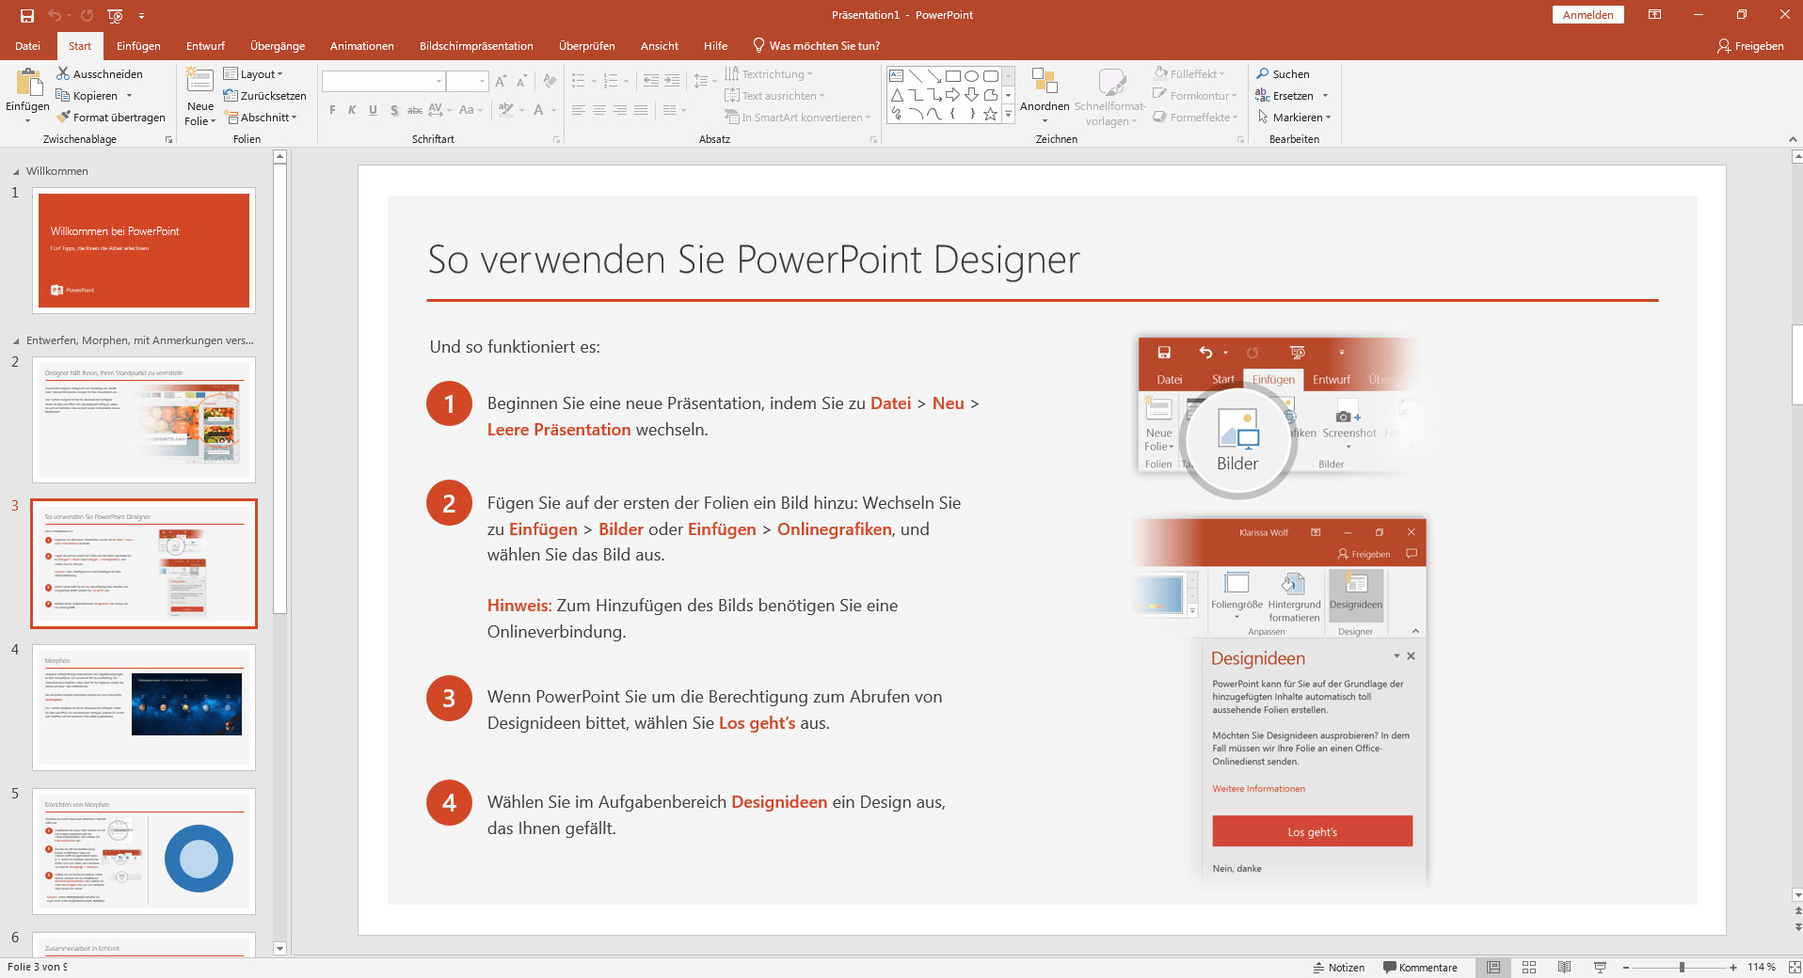Start slideshow from status bar icon

pyautogui.click(x=1600, y=967)
